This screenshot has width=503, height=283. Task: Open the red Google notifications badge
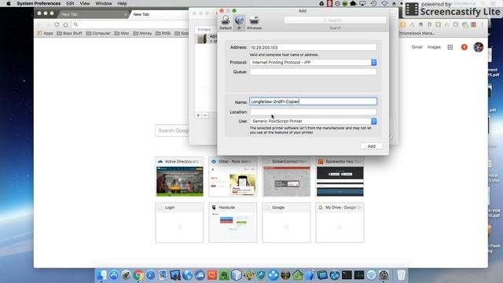[x=464, y=47]
